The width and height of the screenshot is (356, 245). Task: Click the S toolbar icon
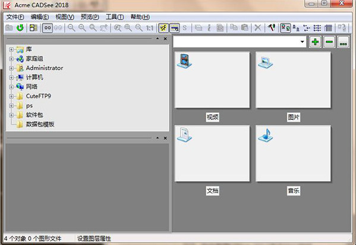[185, 28]
